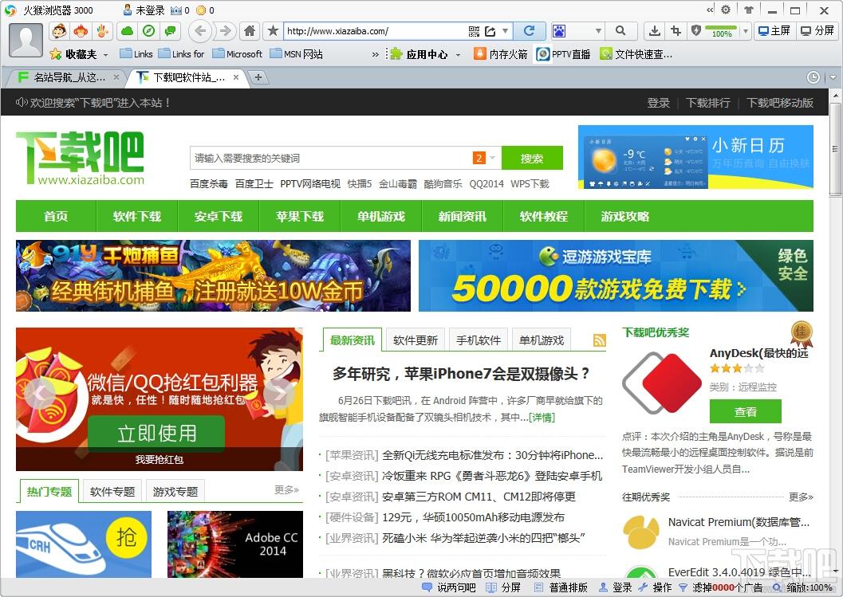Open the 安卓下载 navigation menu
843x597 pixels.
[x=219, y=216]
